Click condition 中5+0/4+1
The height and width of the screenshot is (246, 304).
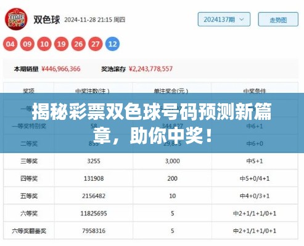coord(255,178)
